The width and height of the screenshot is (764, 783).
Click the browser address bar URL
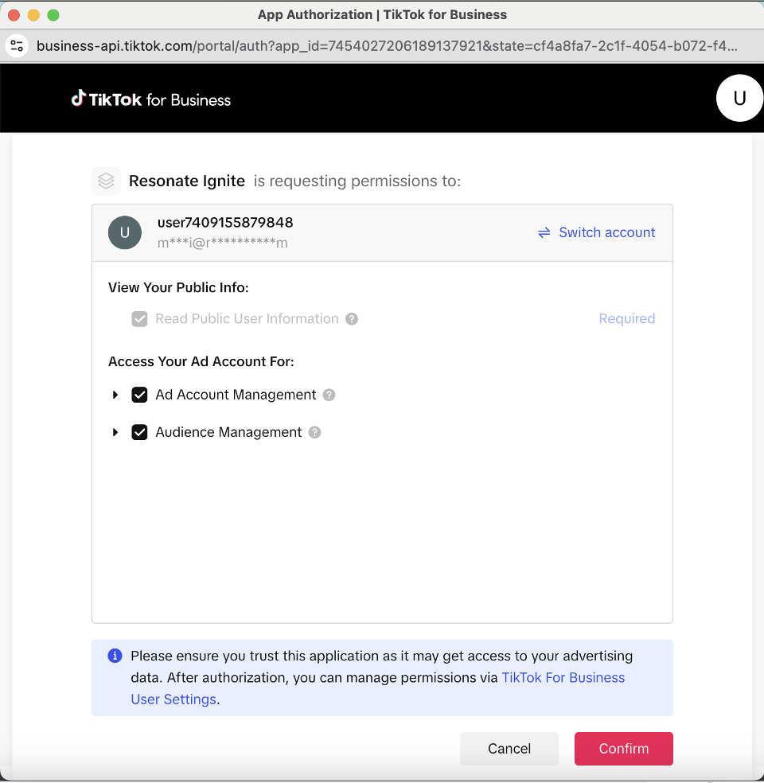[x=387, y=46]
